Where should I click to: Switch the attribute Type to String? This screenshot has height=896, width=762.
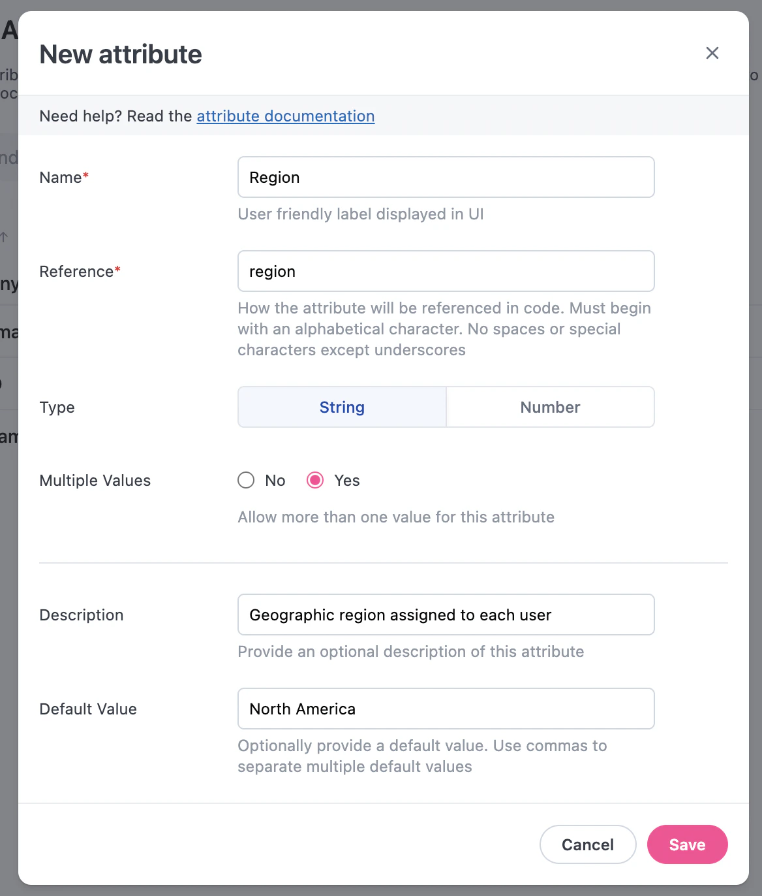[x=342, y=407]
